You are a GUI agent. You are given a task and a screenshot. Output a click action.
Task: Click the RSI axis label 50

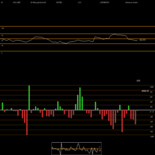pyautogui.click(x=2, y=41)
